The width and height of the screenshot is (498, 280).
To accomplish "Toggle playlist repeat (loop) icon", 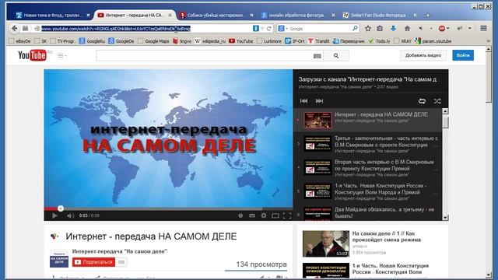I will (422, 101).
